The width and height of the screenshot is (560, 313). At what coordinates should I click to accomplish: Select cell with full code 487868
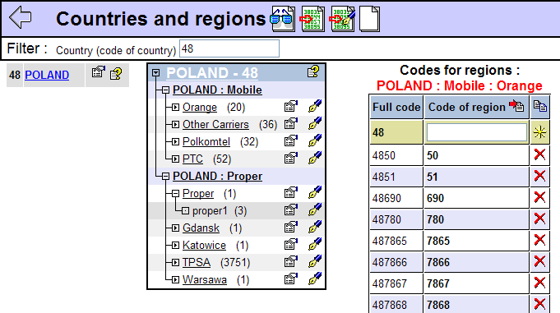(x=396, y=305)
